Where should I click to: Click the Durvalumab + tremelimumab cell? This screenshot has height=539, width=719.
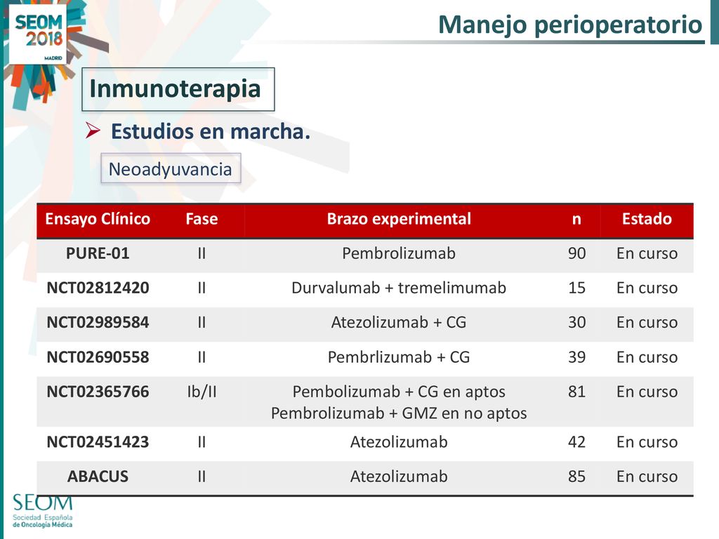point(399,288)
